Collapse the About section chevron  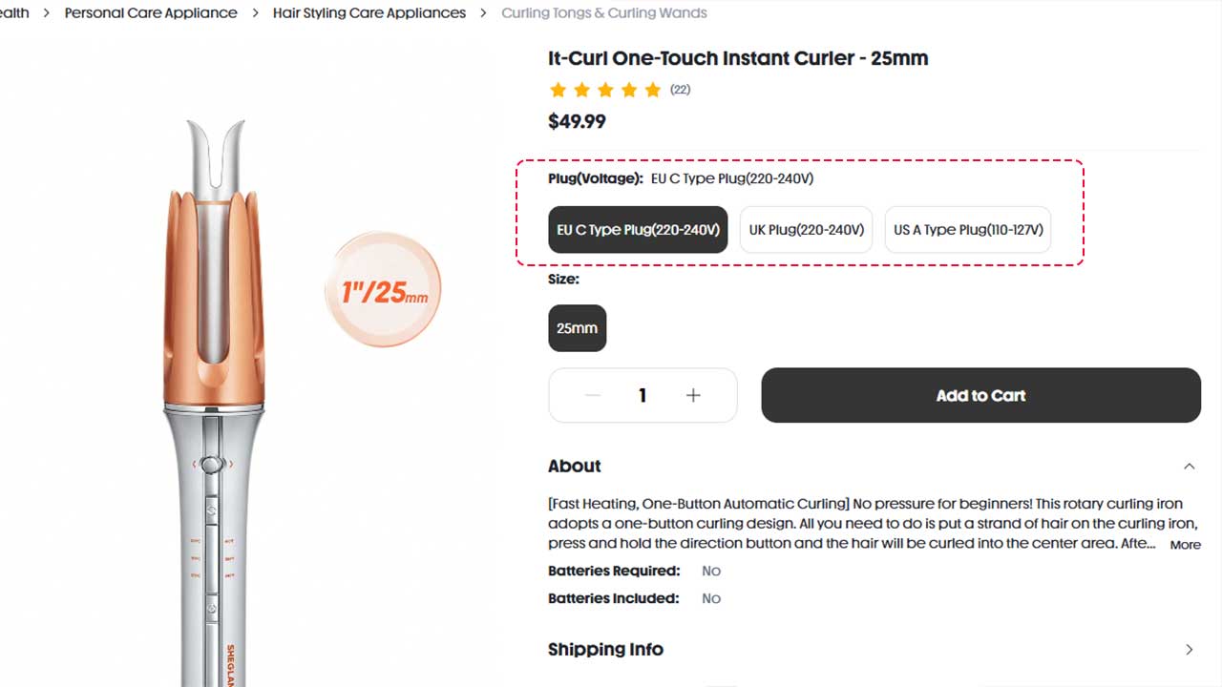(1189, 467)
